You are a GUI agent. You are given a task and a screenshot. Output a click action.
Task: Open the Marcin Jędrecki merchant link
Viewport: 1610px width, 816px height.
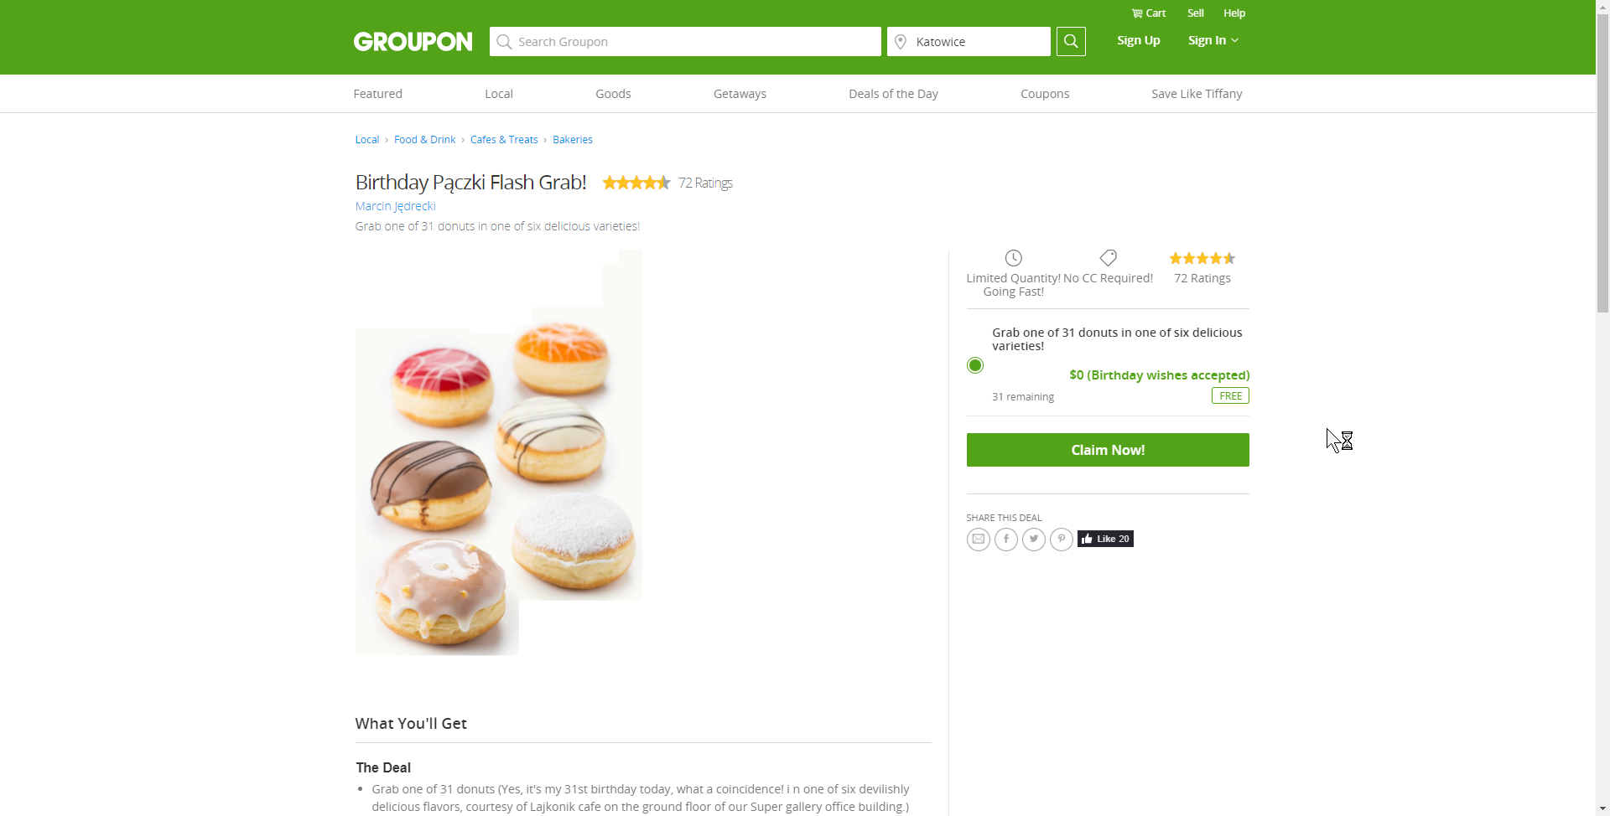[x=395, y=206]
